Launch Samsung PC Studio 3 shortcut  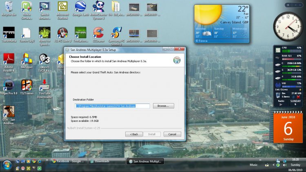click(x=116, y=36)
